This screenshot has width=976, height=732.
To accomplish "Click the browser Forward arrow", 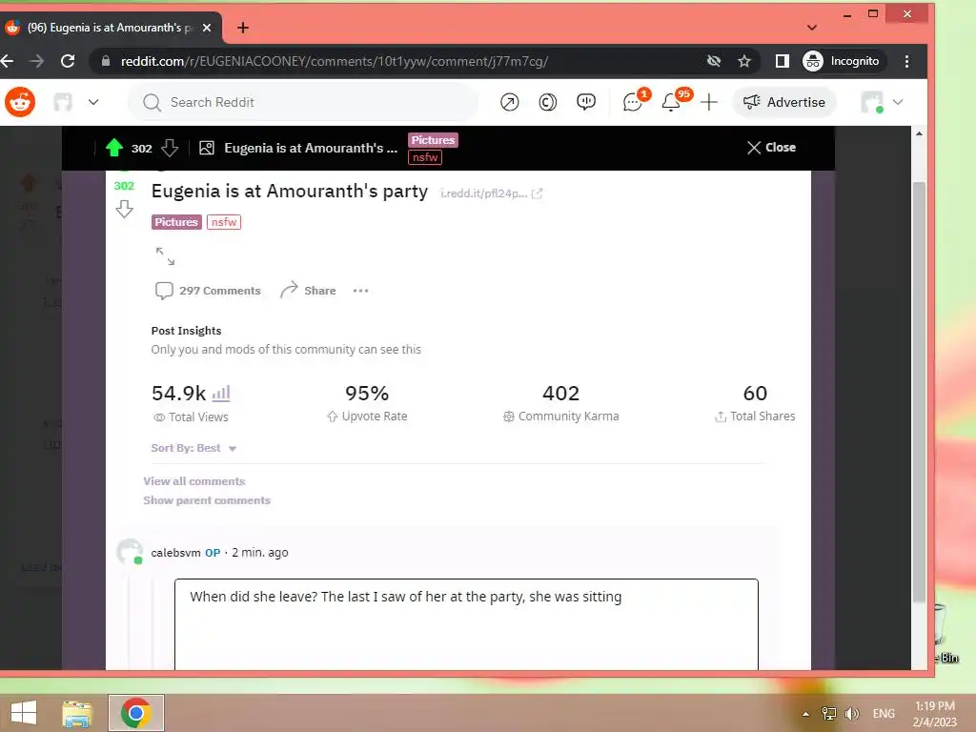I will coord(37,61).
